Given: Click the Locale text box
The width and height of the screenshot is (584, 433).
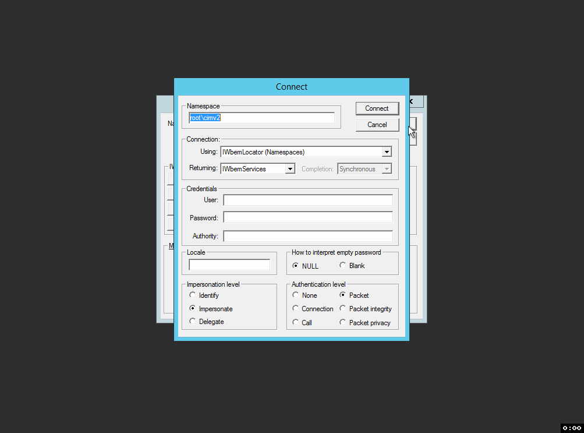Looking at the screenshot, I should coord(229,265).
